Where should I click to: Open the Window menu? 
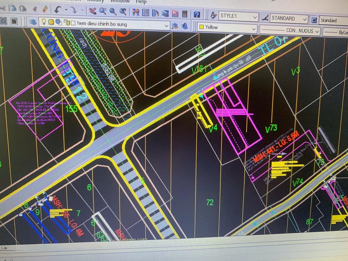click(119, 1)
